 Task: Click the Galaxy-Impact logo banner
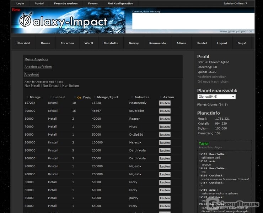tap(69, 21)
